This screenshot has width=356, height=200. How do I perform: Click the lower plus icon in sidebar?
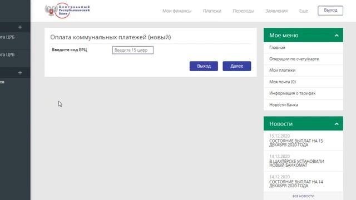(x=20, y=73)
